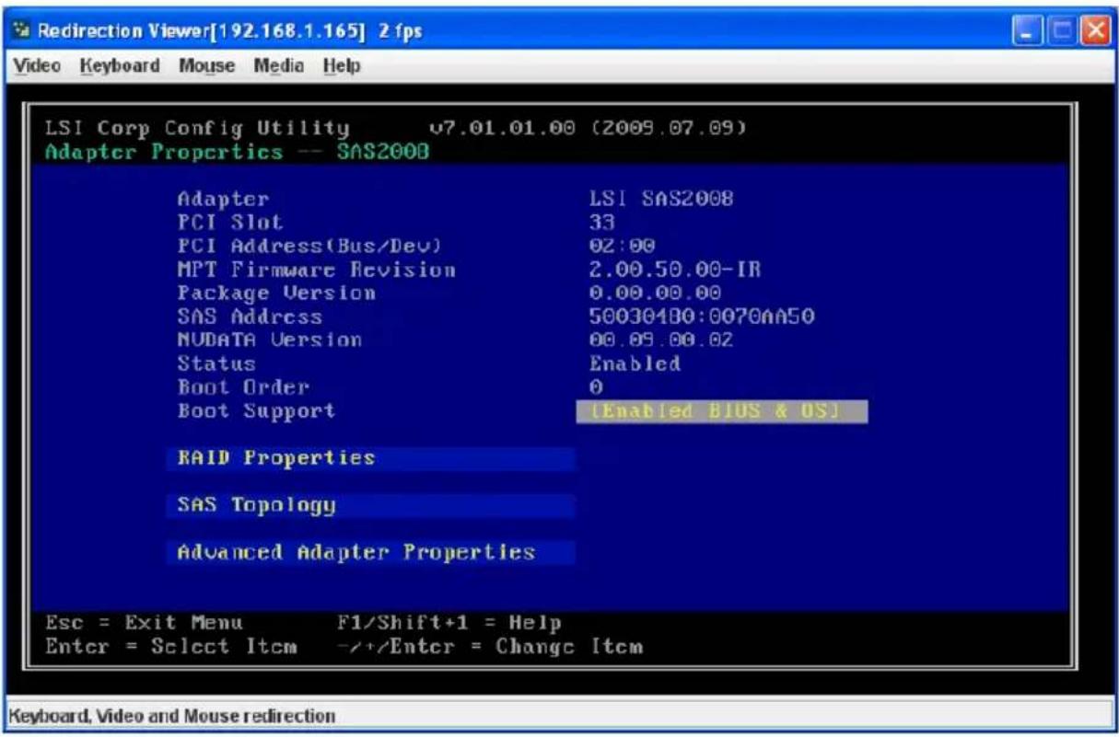The height and width of the screenshot is (737, 1119).
Task: Open the Keyboard menu
Action: 119,66
